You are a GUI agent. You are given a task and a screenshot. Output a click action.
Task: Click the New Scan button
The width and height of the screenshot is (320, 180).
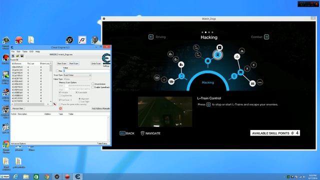(x=61, y=63)
